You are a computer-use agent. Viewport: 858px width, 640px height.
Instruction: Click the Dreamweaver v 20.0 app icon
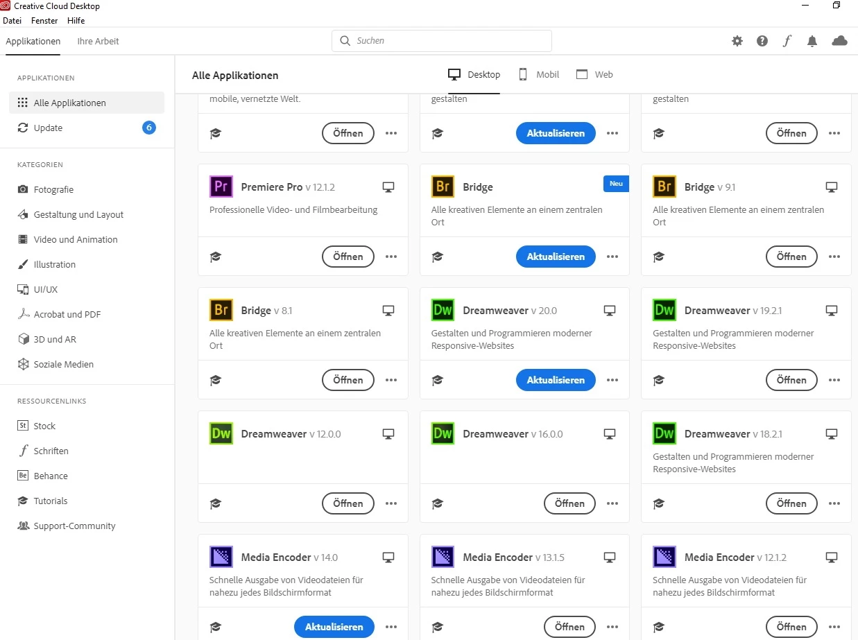point(443,310)
